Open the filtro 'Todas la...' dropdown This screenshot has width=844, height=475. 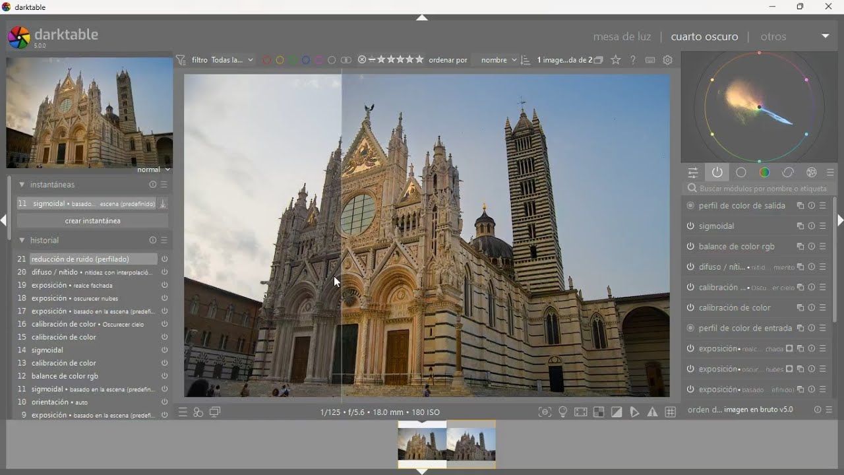[x=232, y=60]
